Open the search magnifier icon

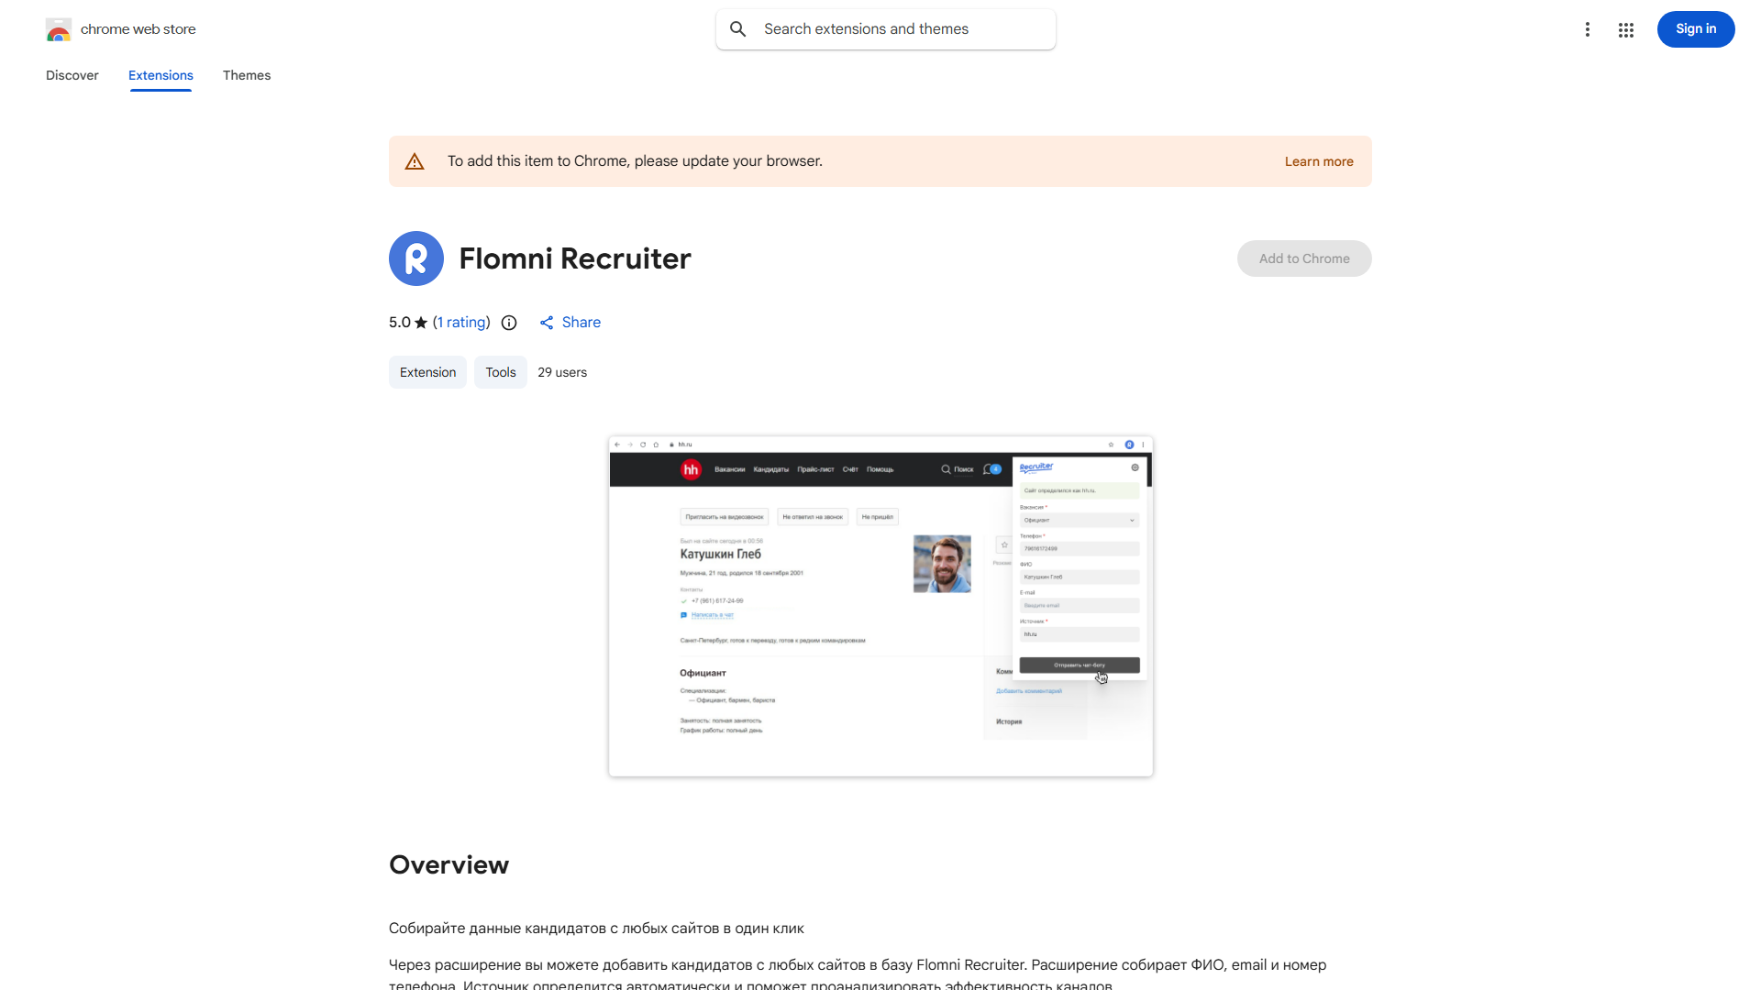(x=738, y=28)
